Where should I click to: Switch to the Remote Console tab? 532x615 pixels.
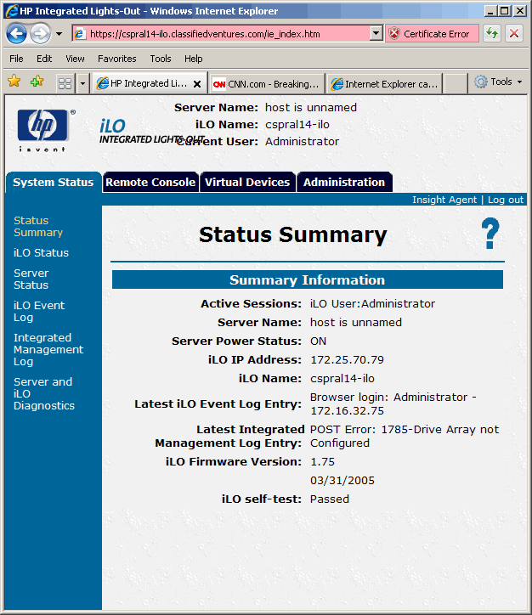150,182
